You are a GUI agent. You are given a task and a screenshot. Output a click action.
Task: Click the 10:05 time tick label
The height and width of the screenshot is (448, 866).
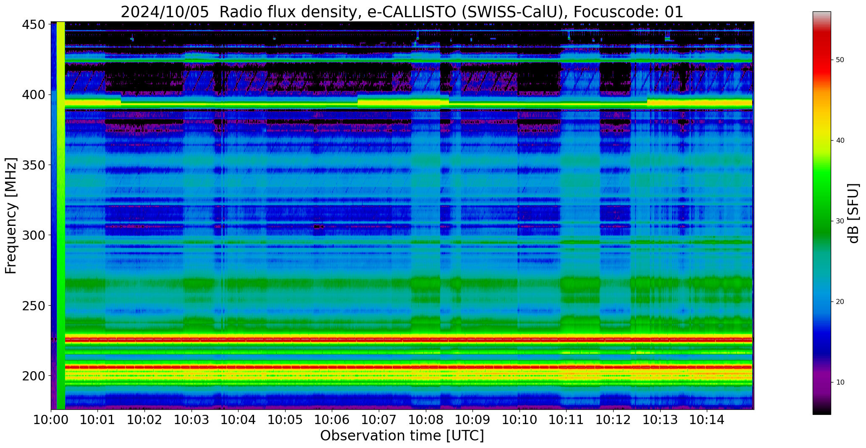click(285, 419)
